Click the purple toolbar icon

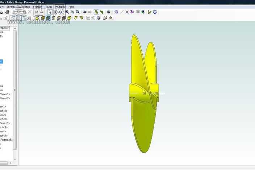pos(132,12)
